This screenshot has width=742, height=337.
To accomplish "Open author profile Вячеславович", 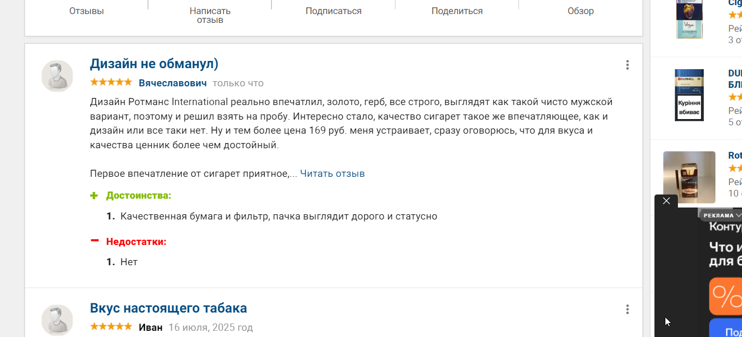I will pos(172,83).
